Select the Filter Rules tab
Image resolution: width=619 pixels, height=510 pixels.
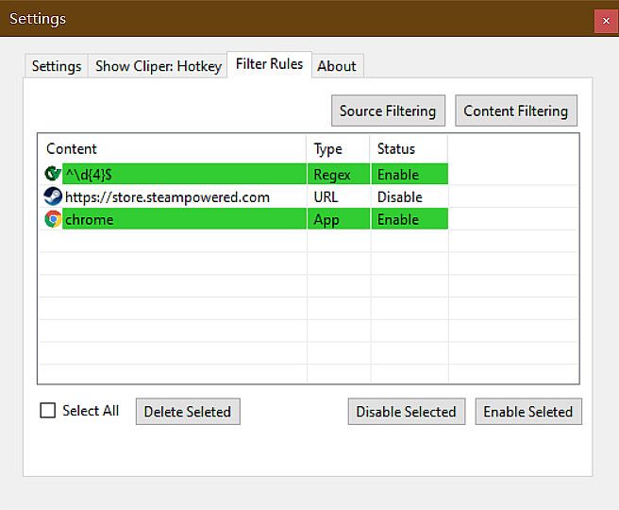269,64
